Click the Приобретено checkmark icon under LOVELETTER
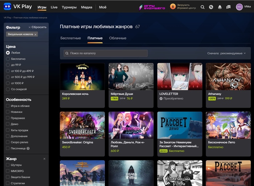Viewport: 254px width, 186px height. click(x=161, y=98)
